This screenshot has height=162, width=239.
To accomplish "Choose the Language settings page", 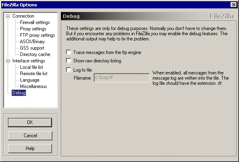I will (30, 80).
